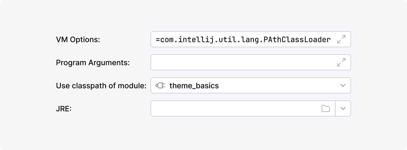Image resolution: width=407 pixels, height=150 pixels.
Task: Click the module plug icon beside theme_basics
Action: point(160,85)
